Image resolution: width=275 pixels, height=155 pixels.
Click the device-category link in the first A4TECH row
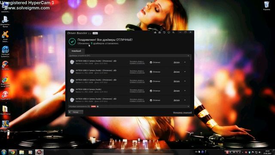tap(137, 62)
